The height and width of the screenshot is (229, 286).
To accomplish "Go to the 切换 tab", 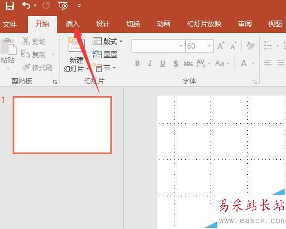I will 133,24.
